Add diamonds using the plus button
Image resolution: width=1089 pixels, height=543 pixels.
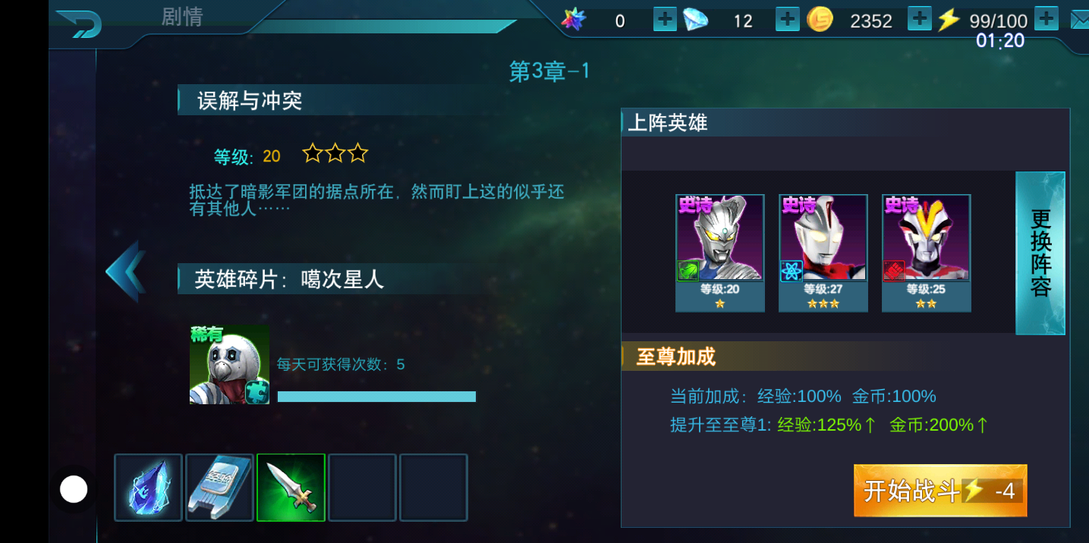[788, 20]
